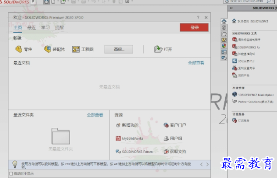Switch to the 主页 home tab
The image size is (277, 178).
[18, 28]
